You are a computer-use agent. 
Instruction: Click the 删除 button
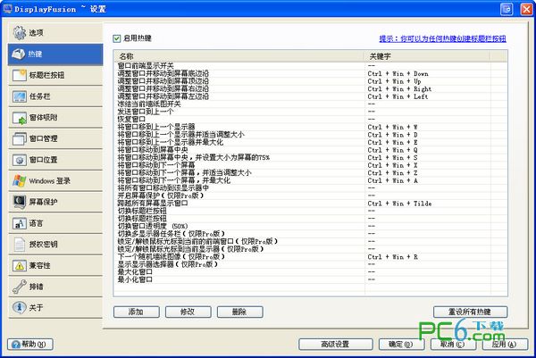[239, 312]
